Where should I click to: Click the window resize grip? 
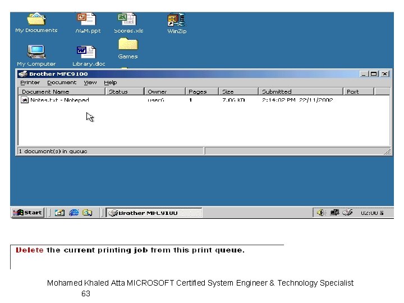pos(387,151)
